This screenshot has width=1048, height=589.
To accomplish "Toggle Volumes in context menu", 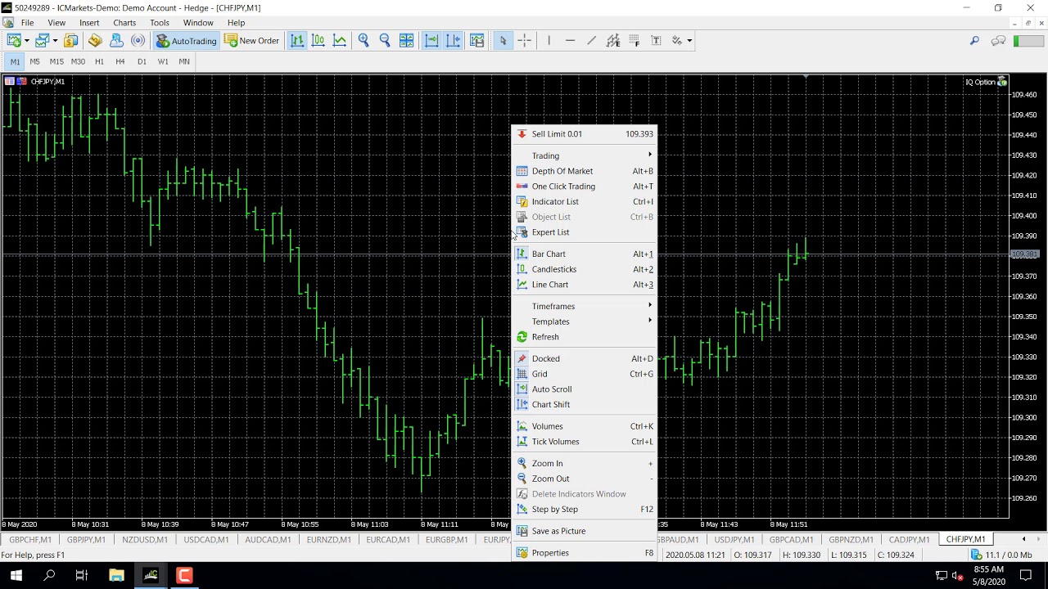I will [585, 426].
